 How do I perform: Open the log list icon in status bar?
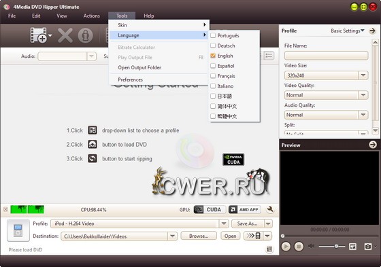click(x=269, y=249)
